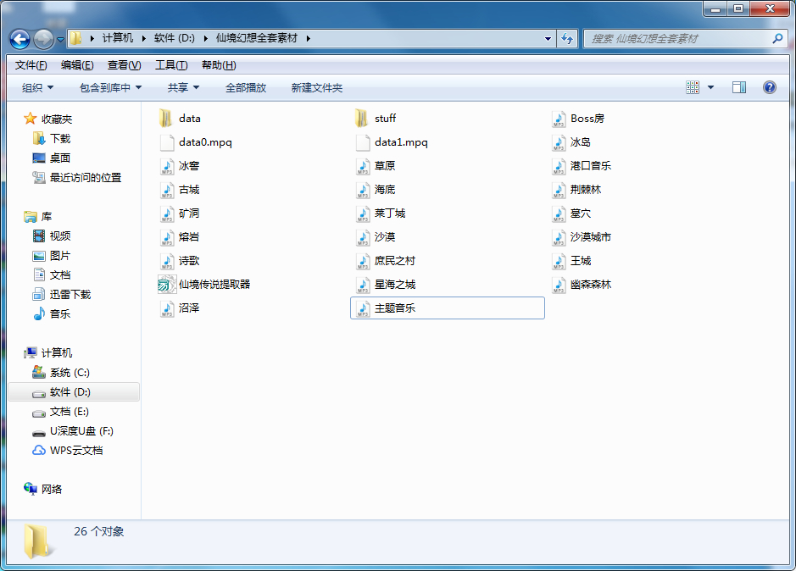Click 软件 (D:) in the address breadcrumb
This screenshot has width=796, height=571.
[174, 38]
